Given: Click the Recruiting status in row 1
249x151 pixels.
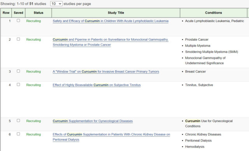Looking at the screenshot, I should click(x=33, y=21).
